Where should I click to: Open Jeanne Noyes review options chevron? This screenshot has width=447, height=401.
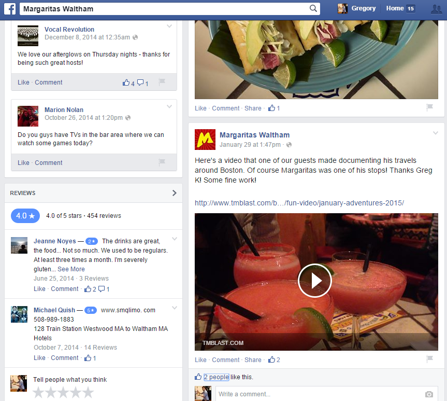tap(175, 239)
